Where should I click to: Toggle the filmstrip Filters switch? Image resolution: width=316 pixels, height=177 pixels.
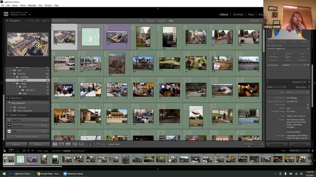313,150
